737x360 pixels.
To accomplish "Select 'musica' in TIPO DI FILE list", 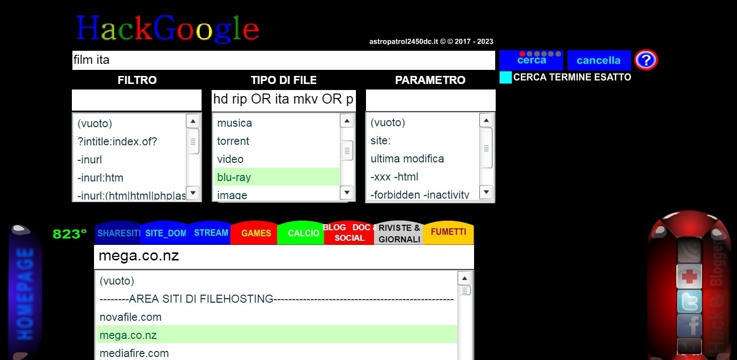I will tap(277, 123).
